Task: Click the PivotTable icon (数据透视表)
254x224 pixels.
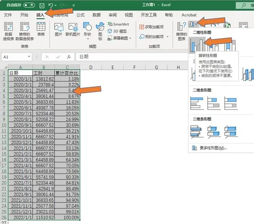Action: coord(8,31)
